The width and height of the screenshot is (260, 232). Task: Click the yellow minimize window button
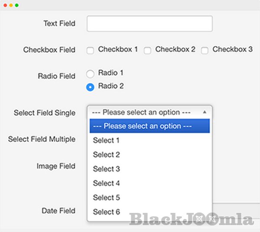click(x=11, y=5)
